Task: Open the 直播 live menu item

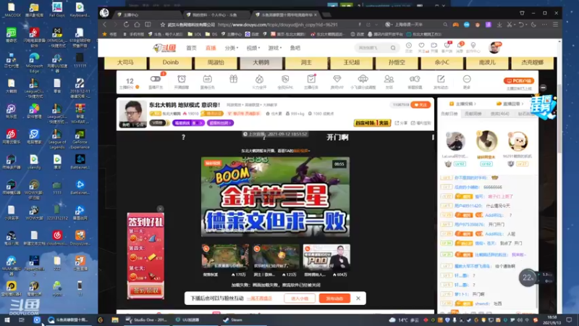Action: pyautogui.click(x=211, y=48)
